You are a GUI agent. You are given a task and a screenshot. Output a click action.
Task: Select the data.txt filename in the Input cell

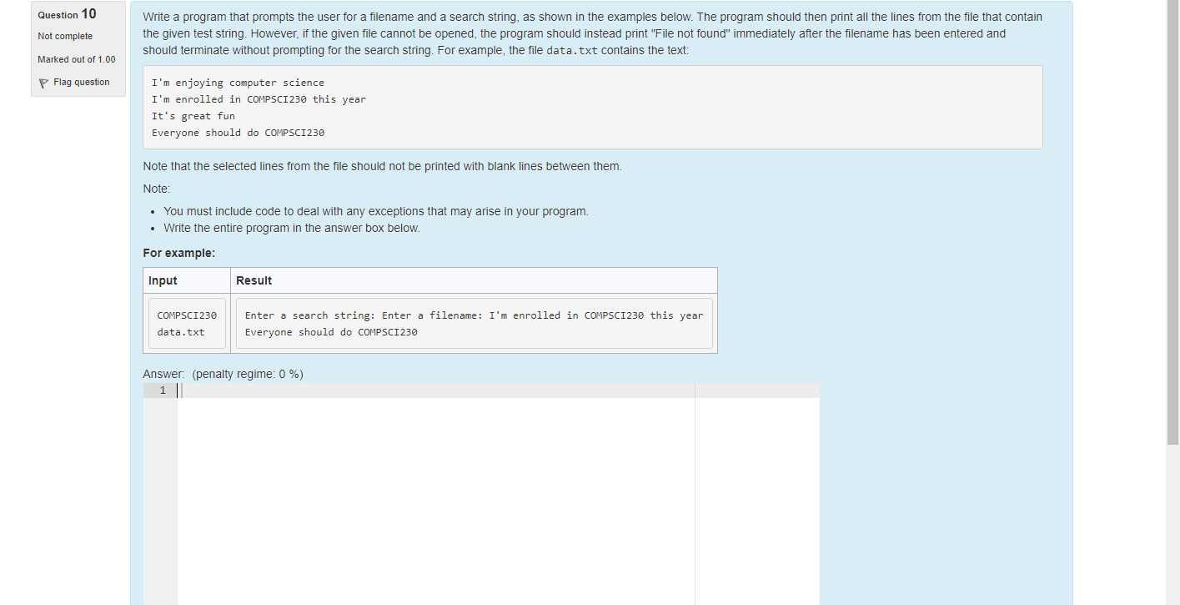pos(181,331)
